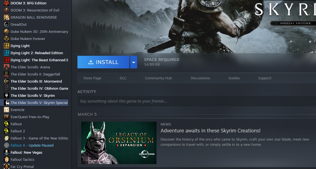Screen dimensions: 316x169
Task: Select 'EverQuest Free-to-Play' in library
Action: 30,117
